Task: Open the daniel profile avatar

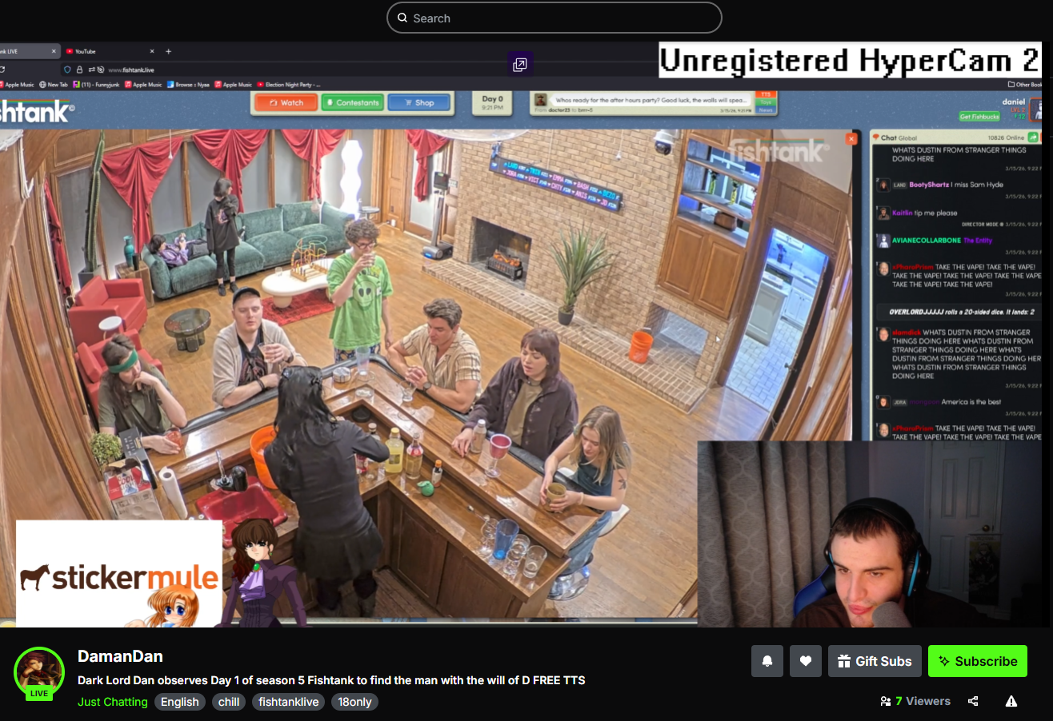Action: pyautogui.click(x=1035, y=108)
